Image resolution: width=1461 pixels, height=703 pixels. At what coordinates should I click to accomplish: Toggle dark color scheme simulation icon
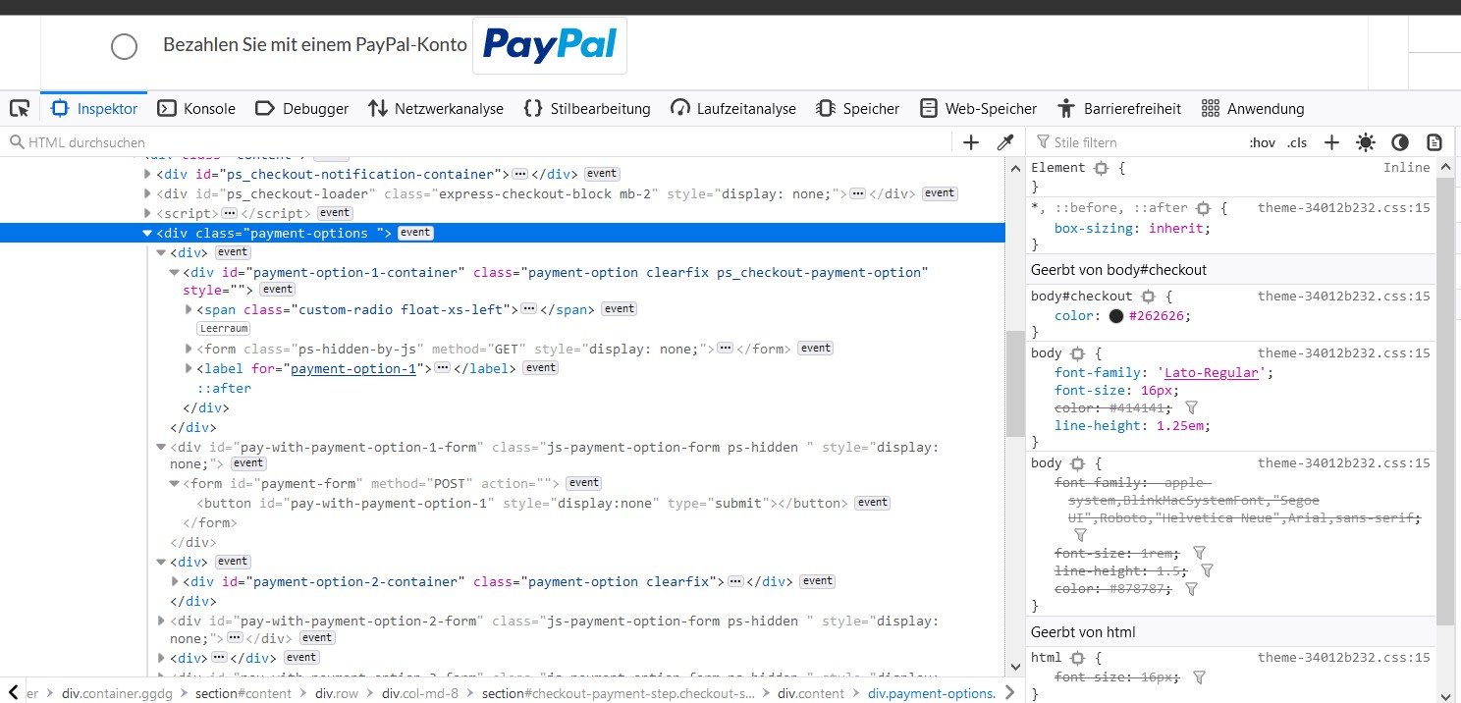tap(1400, 142)
